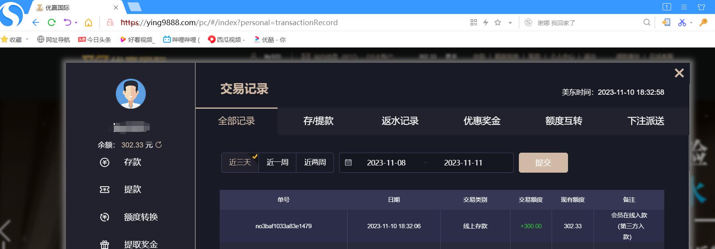The height and width of the screenshot is (249, 715).
Task: Click the tab count box icon
Action: (x=667, y=7)
